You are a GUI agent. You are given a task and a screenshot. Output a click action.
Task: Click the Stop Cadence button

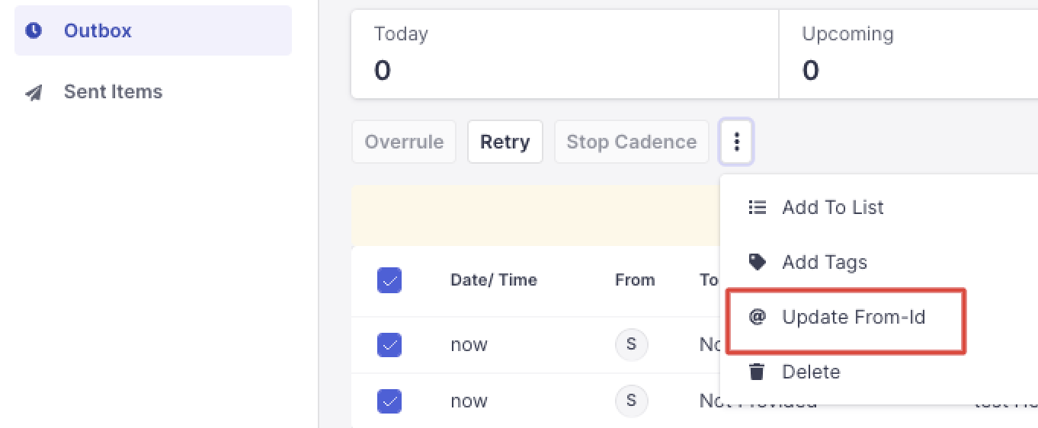pos(631,142)
